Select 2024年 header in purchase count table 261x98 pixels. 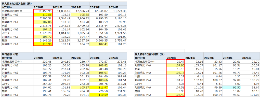250,58
